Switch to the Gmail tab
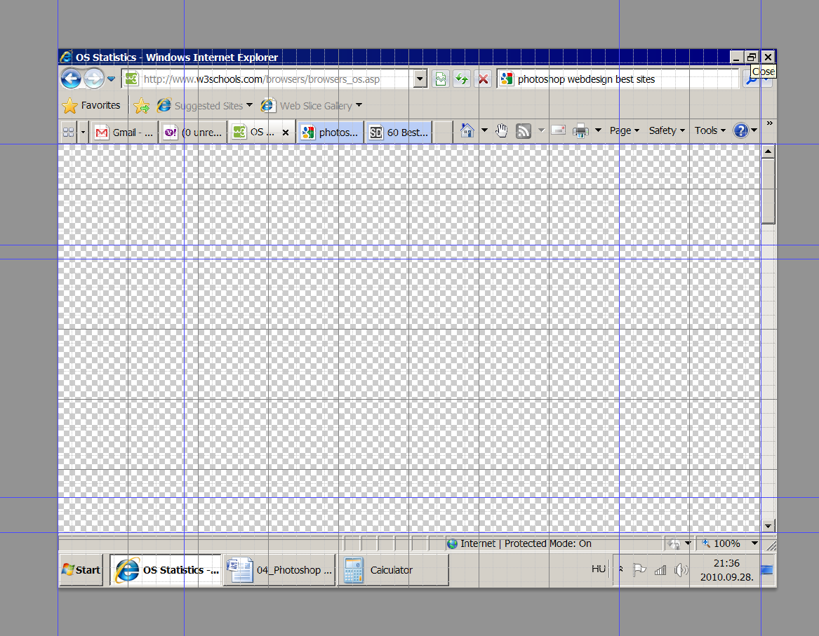This screenshot has width=819, height=636. click(x=124, y=133)
